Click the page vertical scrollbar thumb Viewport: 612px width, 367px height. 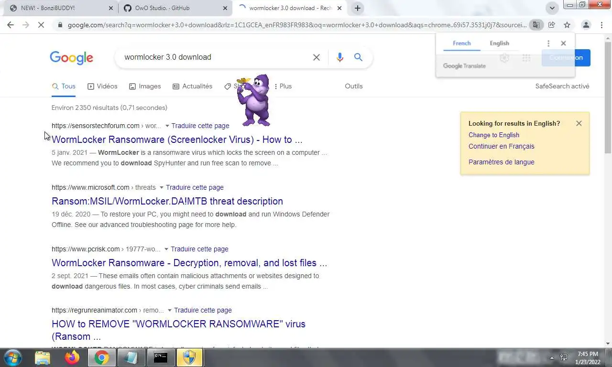[x=608, y=98]
